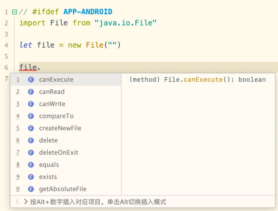Click the function icon beside getAbsoluteFile
Screen dimensions: 278x211
click(31, 189)
